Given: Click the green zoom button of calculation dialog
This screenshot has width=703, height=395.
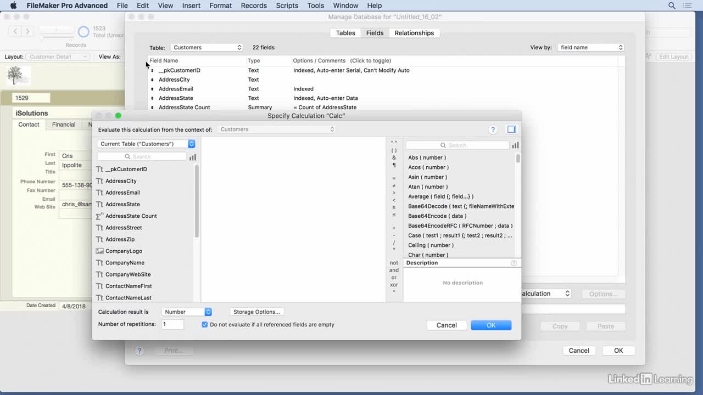Looking at the screenshot, I should (x=118, y=116).
